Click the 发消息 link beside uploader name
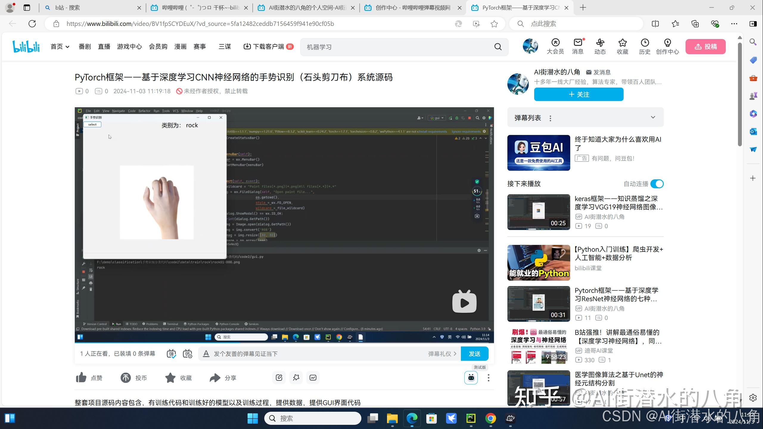The image size is (763, 429). click(x=598, y=72)
